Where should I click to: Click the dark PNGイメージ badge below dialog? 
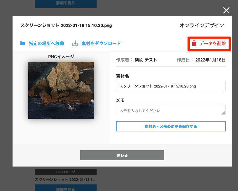coord(66,172)
